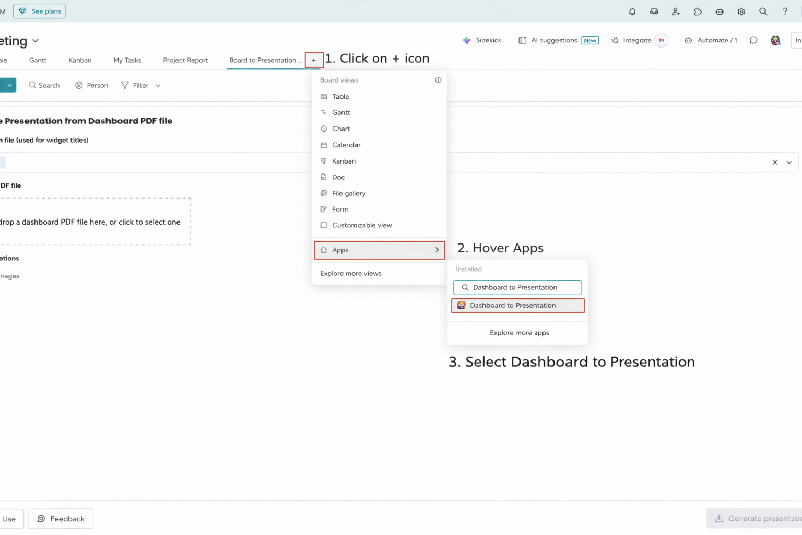Open the board discussion speech bubble icon
802x535 pixels.
pos(753,40)
